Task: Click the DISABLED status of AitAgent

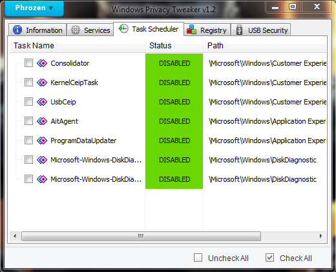Action: [174, 121]
